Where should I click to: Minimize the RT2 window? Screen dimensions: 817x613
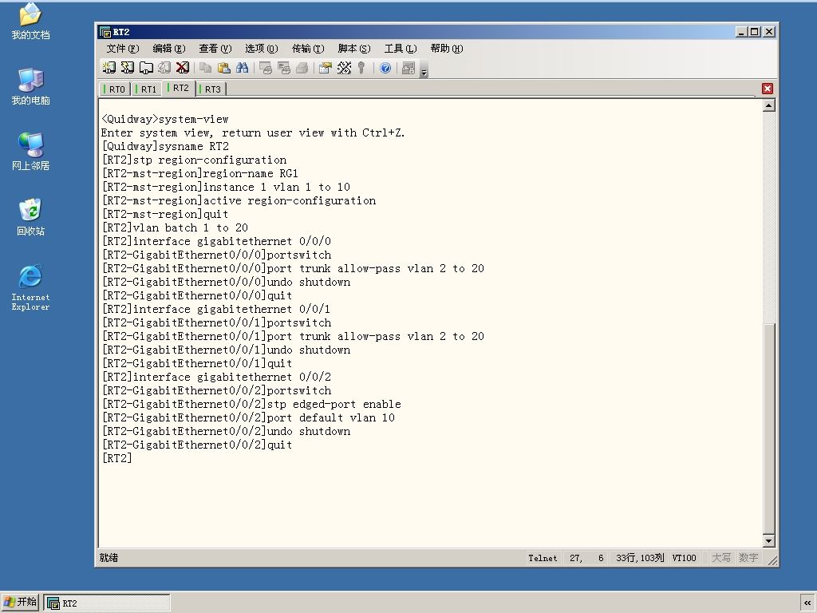pyautogui.click(x=741, y=32)
